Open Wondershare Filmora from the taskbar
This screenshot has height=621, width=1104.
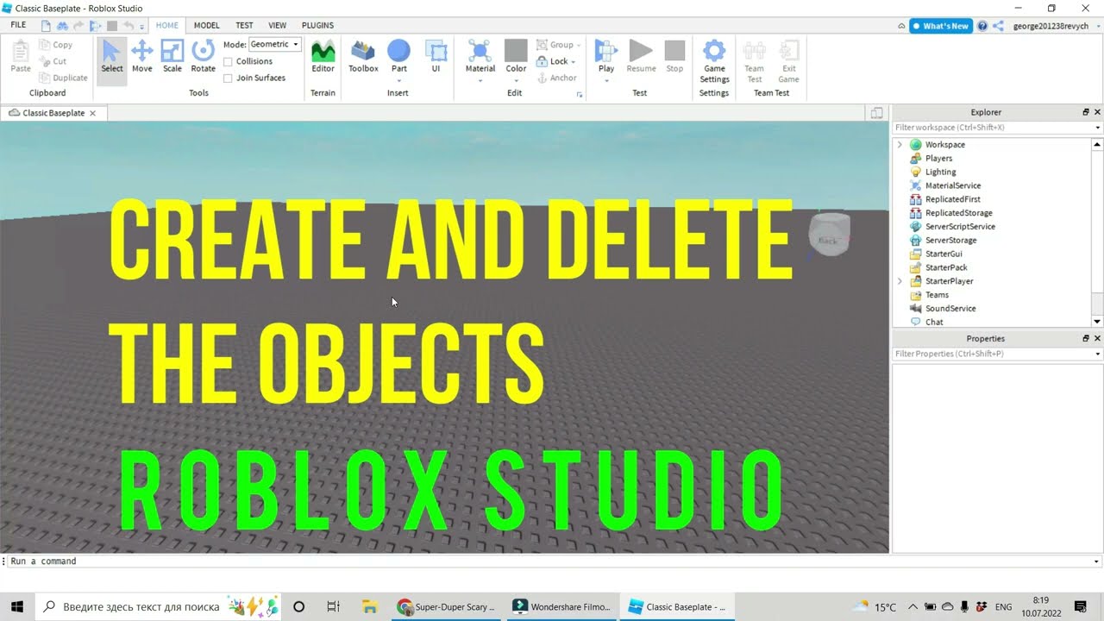[561, 606]
